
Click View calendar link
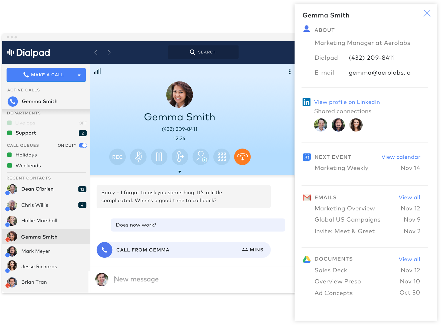tap(401, 157)
